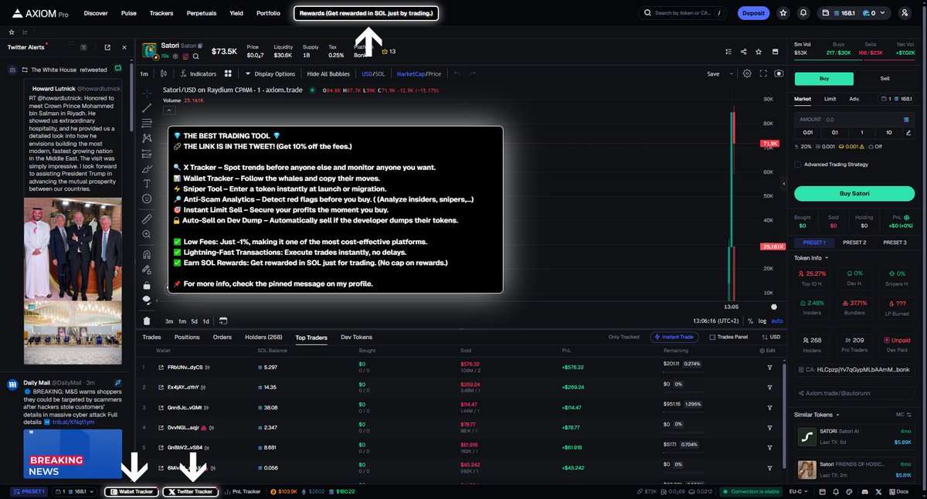Toggle logarithmic scale on chart

click(x=762, y=321)
